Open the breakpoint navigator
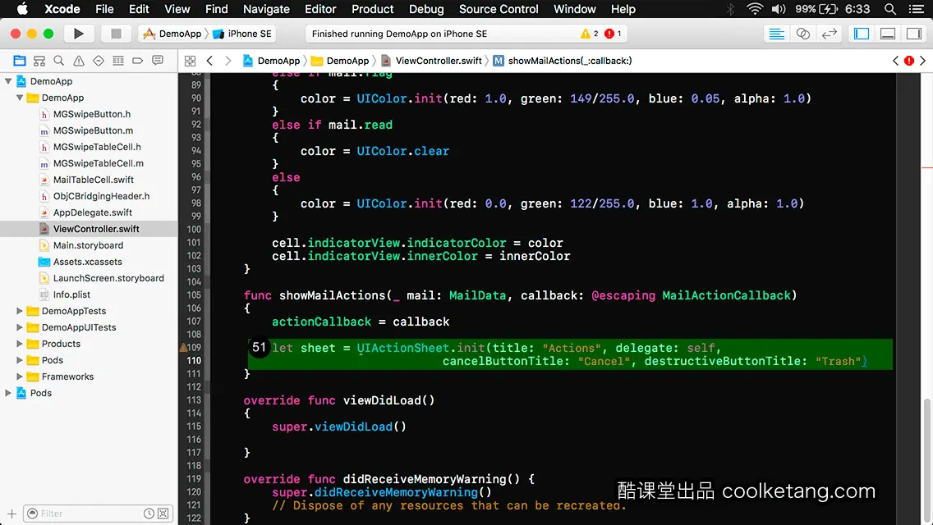The height and width of the screenshot is (525, 933). (x=137, y=61)
